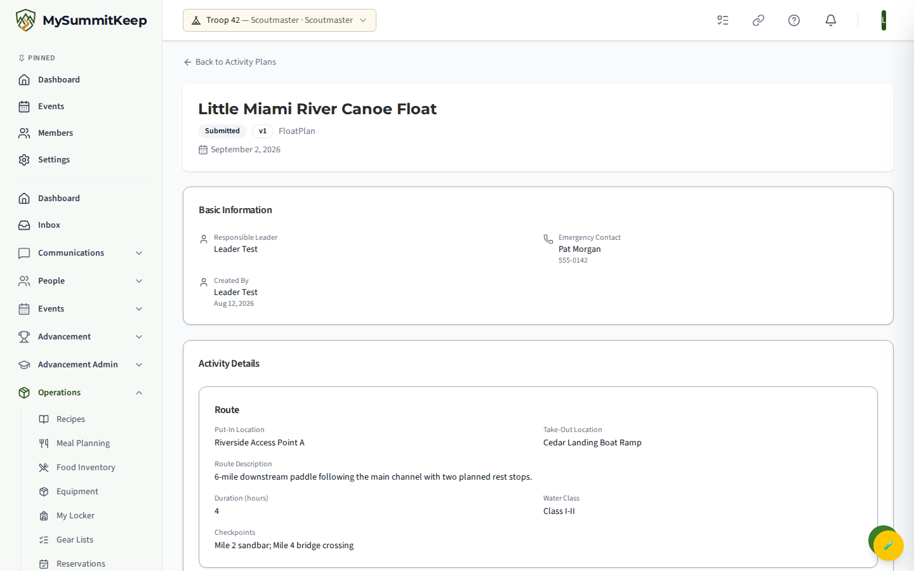Screen dimensions: 914x571
Task: Open pinned Events item
Action: (x=81, y=106)
